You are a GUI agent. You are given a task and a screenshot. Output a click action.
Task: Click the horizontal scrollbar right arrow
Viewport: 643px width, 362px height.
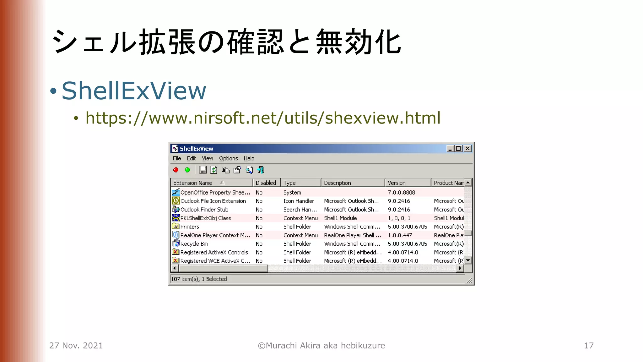click(x=460, y=268)
